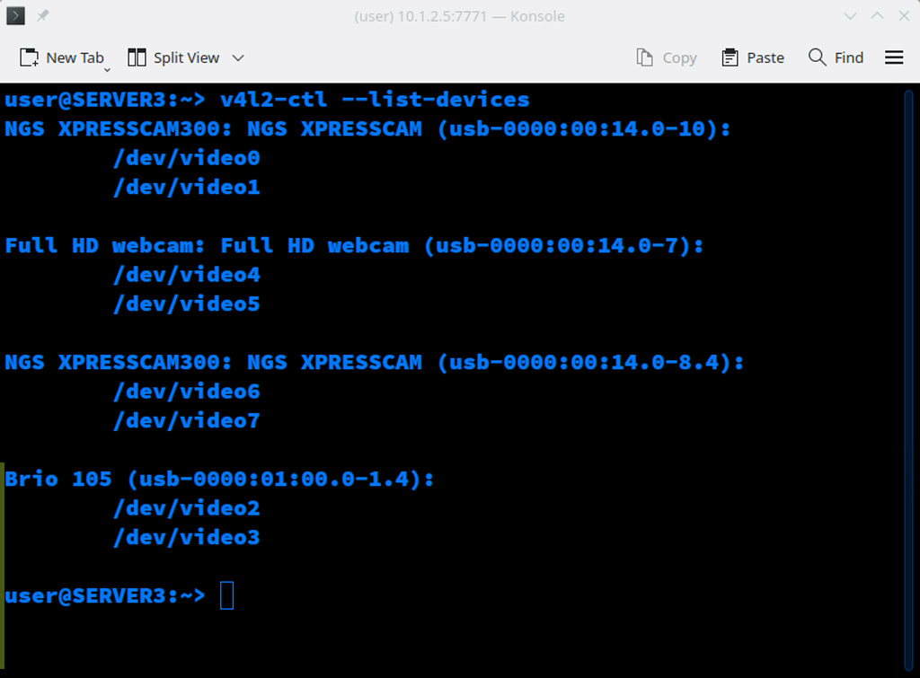This screenshot has width=920, height=678.
Task: Open the Find magnifier icon
Action: pyautogui.click(x=817, y=57)
